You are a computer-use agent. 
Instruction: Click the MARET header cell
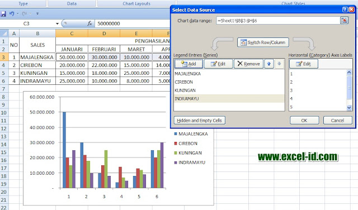click(x=136, y=49)
